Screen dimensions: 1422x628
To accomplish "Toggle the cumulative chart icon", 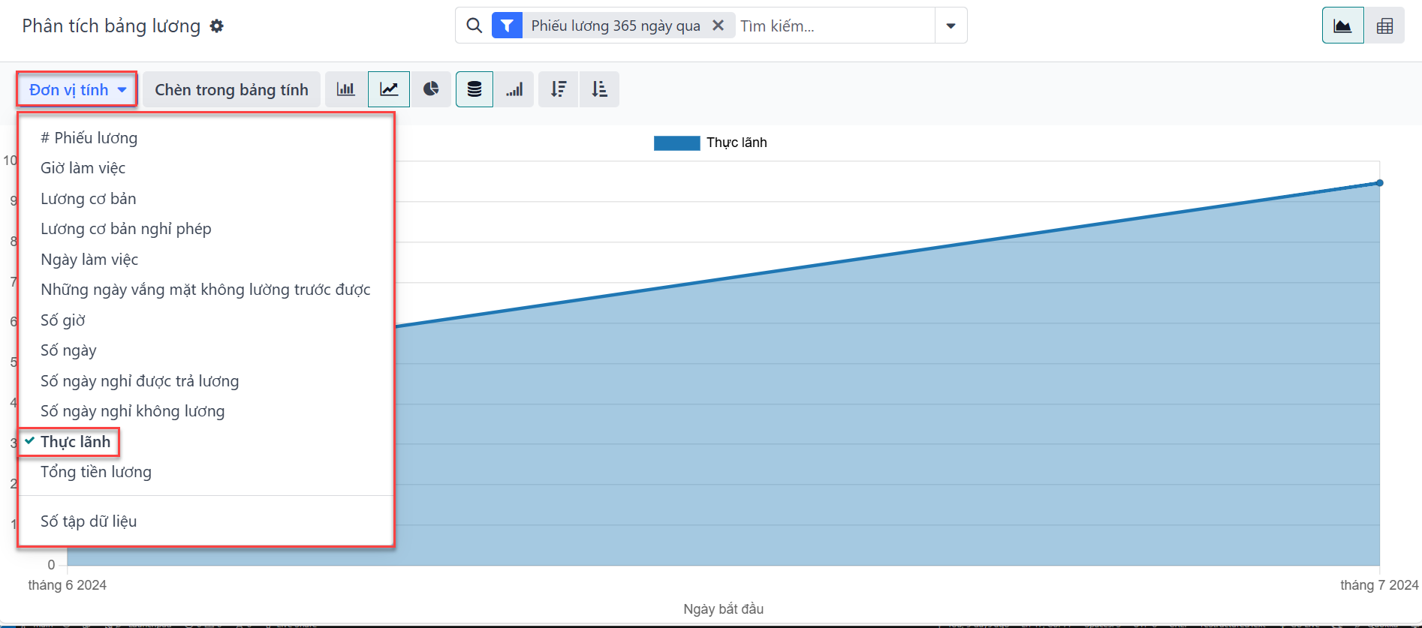I will pyautogui.click(x=514, y=89).
